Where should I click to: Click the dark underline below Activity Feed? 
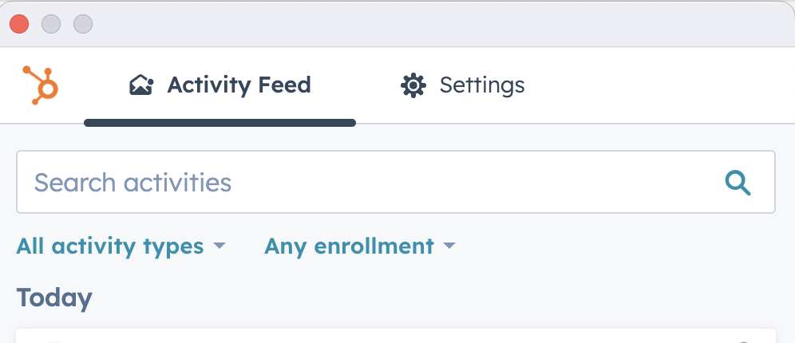220,123
